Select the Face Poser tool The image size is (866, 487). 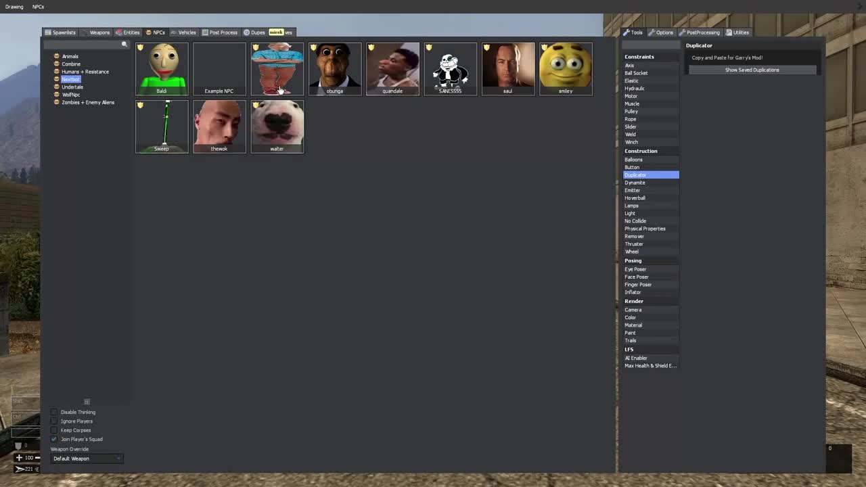point(650,277)
